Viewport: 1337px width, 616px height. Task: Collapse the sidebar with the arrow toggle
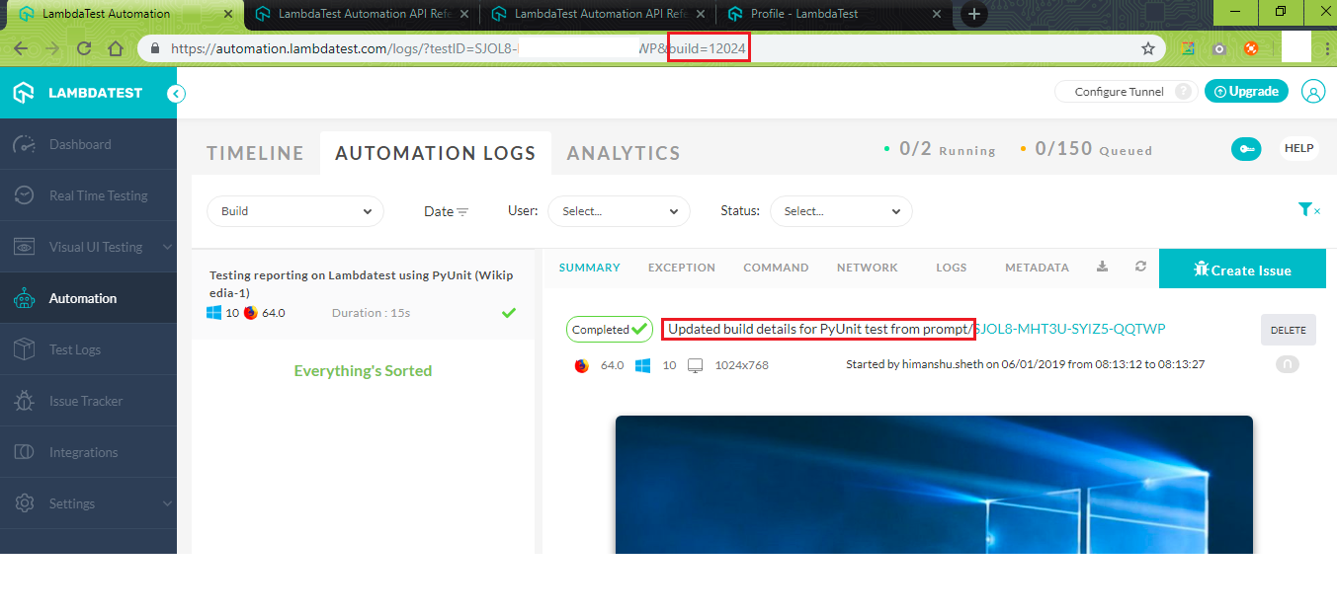(176, 94)
